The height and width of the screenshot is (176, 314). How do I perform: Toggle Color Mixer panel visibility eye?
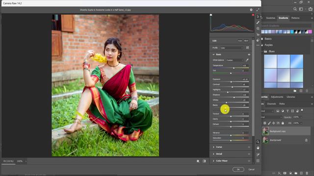[x=249, y=161]
